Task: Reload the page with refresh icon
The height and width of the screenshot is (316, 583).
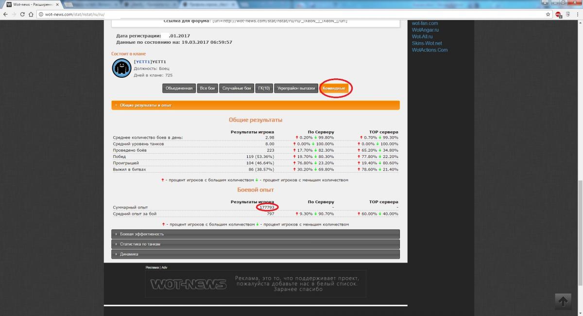Action: click(x=23, y=15)
